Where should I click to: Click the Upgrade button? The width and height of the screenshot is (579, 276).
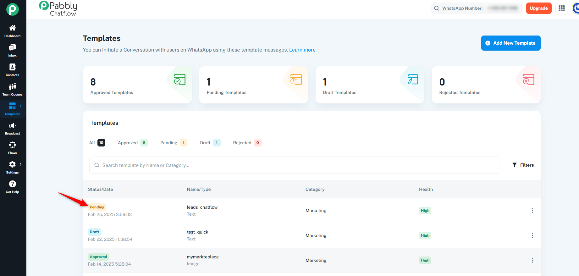539,8
